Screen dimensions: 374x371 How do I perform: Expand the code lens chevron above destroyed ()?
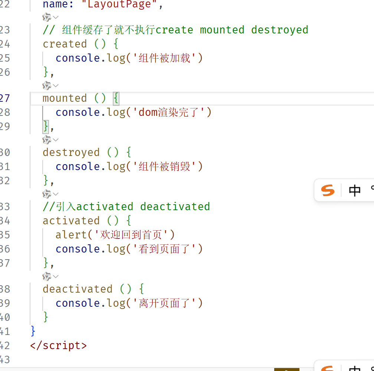pos(56,140)
